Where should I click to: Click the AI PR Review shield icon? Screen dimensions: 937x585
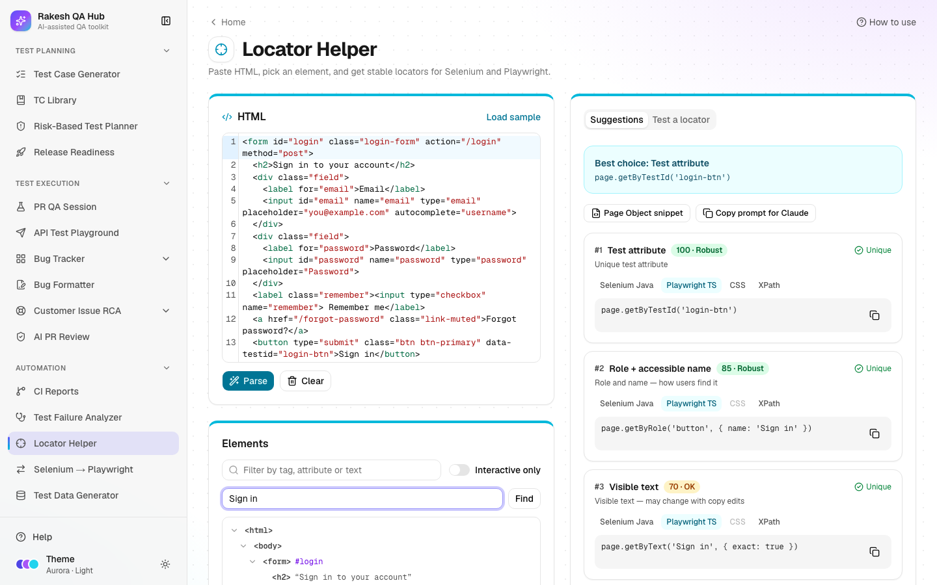[x=21, y=337]
